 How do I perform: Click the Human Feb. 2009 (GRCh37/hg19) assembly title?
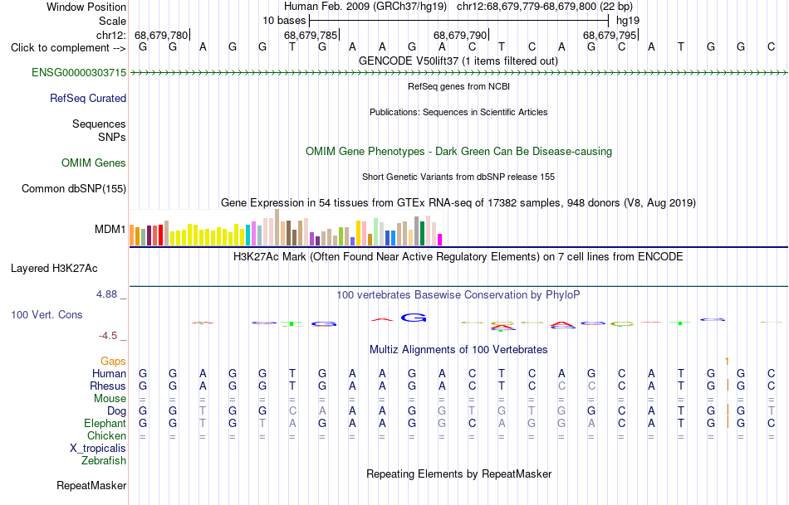(x=365, y=7)
